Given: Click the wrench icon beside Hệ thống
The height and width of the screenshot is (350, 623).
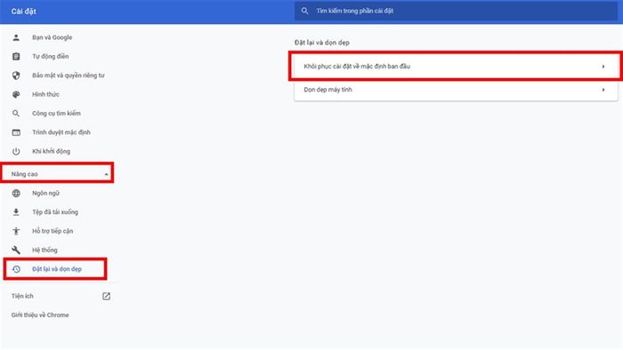Looking at the screenshot, I should (16, 251).
